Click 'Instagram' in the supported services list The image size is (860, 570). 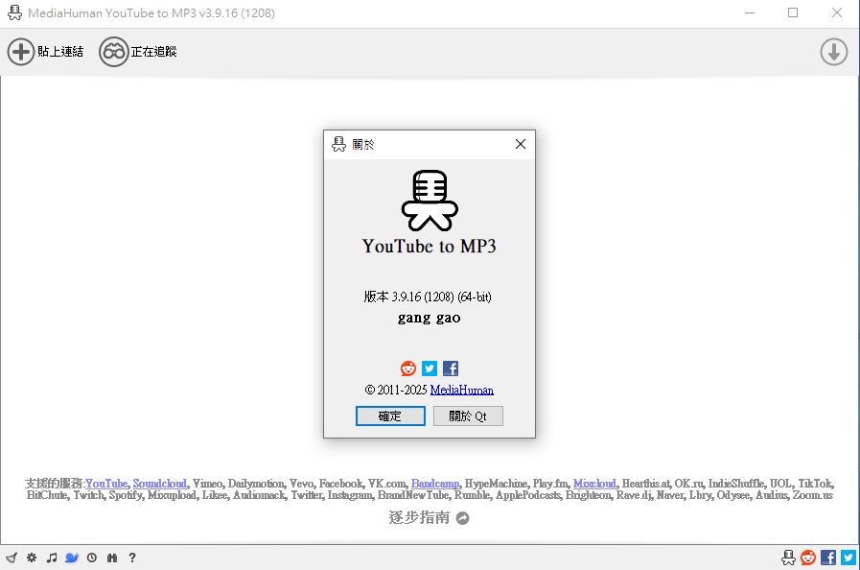350,495
